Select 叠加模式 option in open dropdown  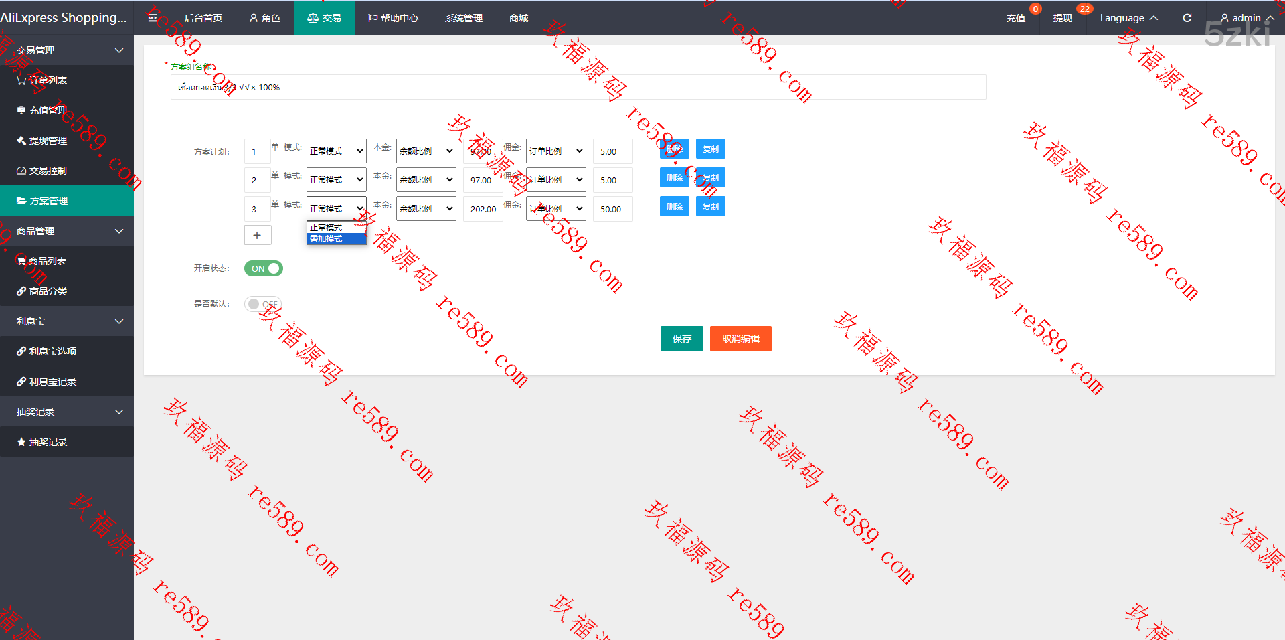tap(336, 239)
